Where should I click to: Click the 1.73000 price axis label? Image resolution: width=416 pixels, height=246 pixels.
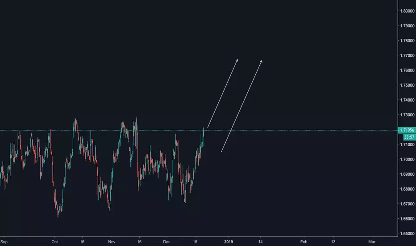coord(407,115)
